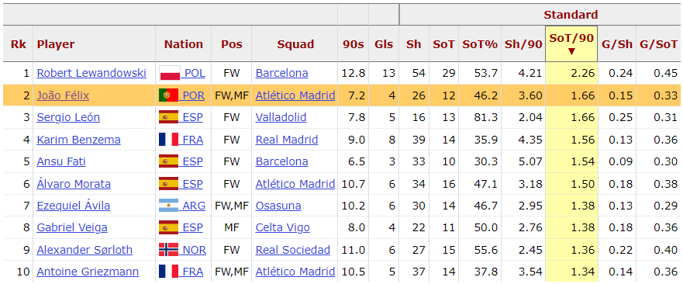The width and height of the screenshot is (683, 284).
Task: Click Sergio León's Spain flag icon
Action: coord(168,117)
